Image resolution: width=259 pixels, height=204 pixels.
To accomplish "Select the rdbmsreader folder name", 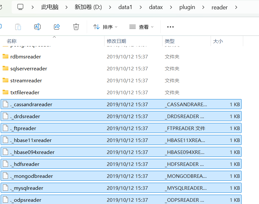I will [x=25, y=57].
